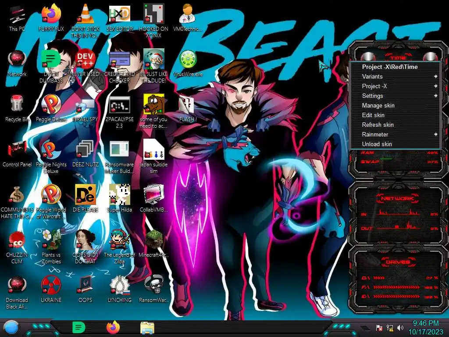Viewport: 449px width, 337px height.
Task: Select the japan suicide sim file icon
Action: click(153, 150)
